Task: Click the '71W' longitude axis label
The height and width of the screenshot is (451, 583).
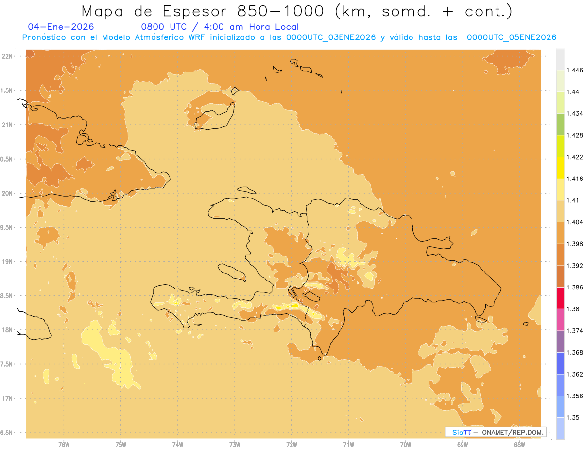Action: pyautogui.click(x=348, y=444)
